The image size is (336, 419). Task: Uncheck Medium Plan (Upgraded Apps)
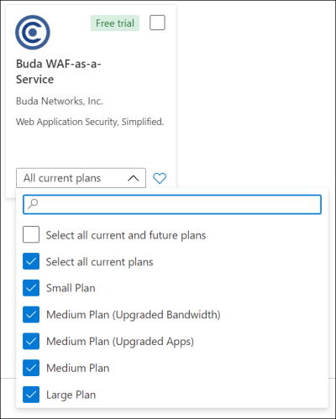tap(31, 341)
